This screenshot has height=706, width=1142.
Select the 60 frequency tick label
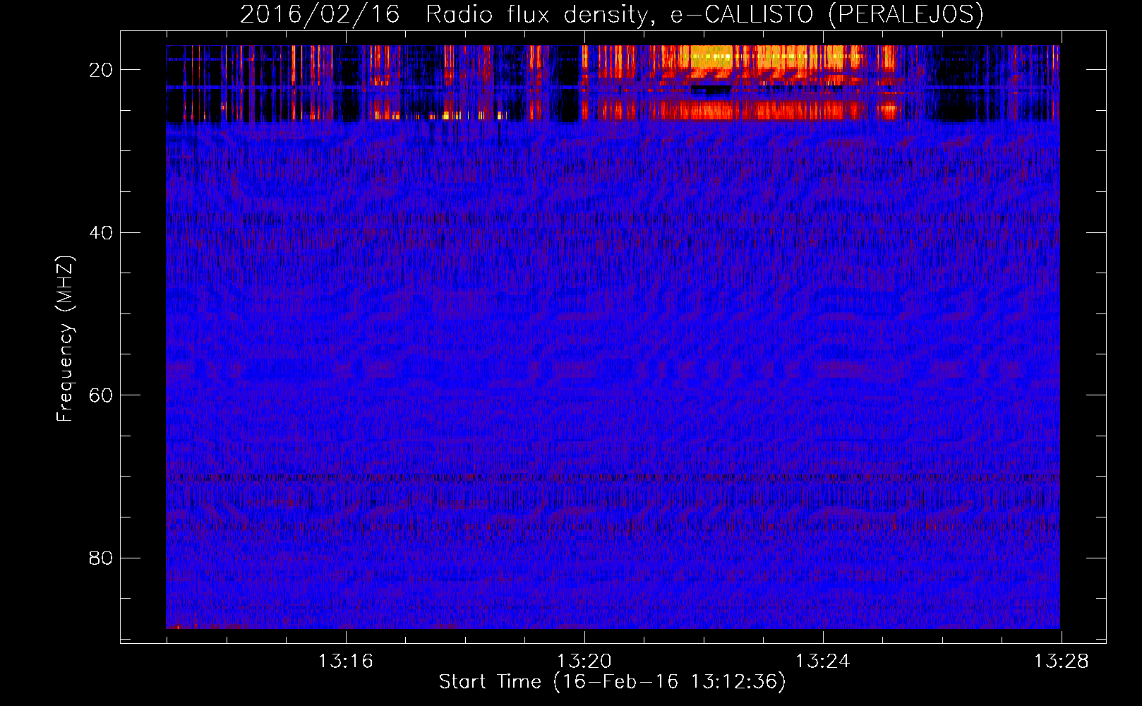tap(101, 395)
